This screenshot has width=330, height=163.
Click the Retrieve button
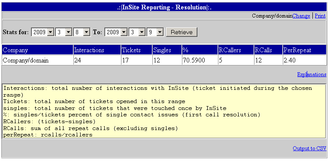[182, 32]
